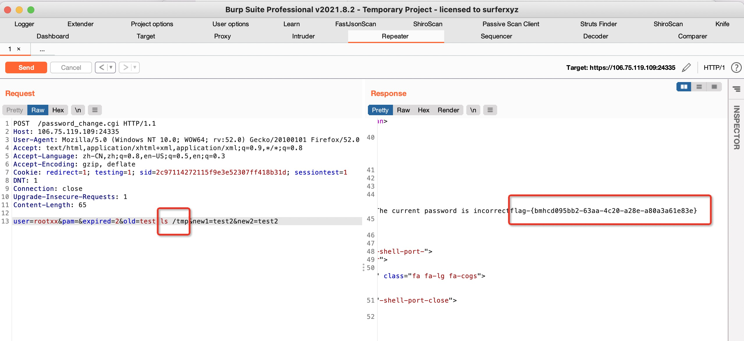
Task: Toggle non-printable chars in Request (\n)
Action: pos(78,110)
